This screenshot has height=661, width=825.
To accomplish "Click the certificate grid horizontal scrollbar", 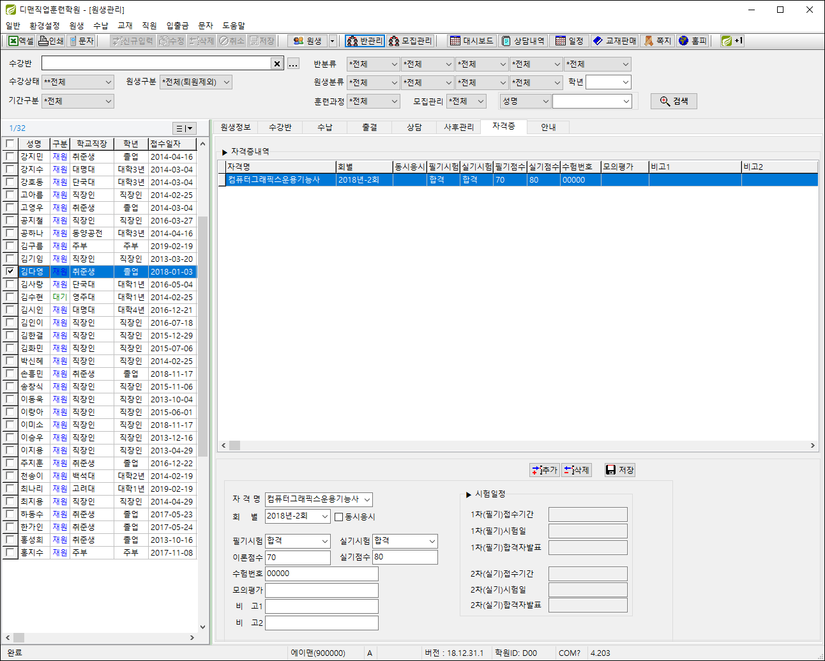I will (518, 445).
